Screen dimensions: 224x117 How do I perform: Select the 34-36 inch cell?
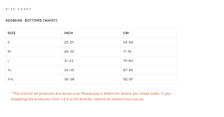pyautogui.click(x=69, y=70)
